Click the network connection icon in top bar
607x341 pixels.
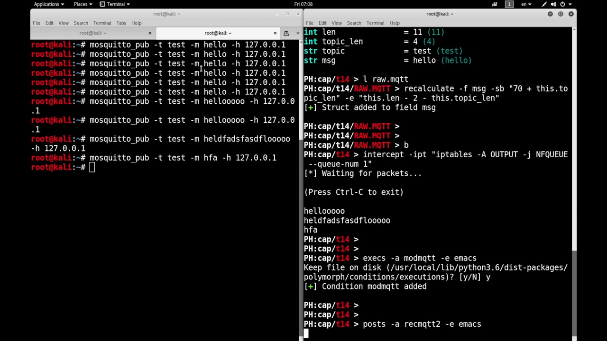pyautogui.click(x=544, y=4)
